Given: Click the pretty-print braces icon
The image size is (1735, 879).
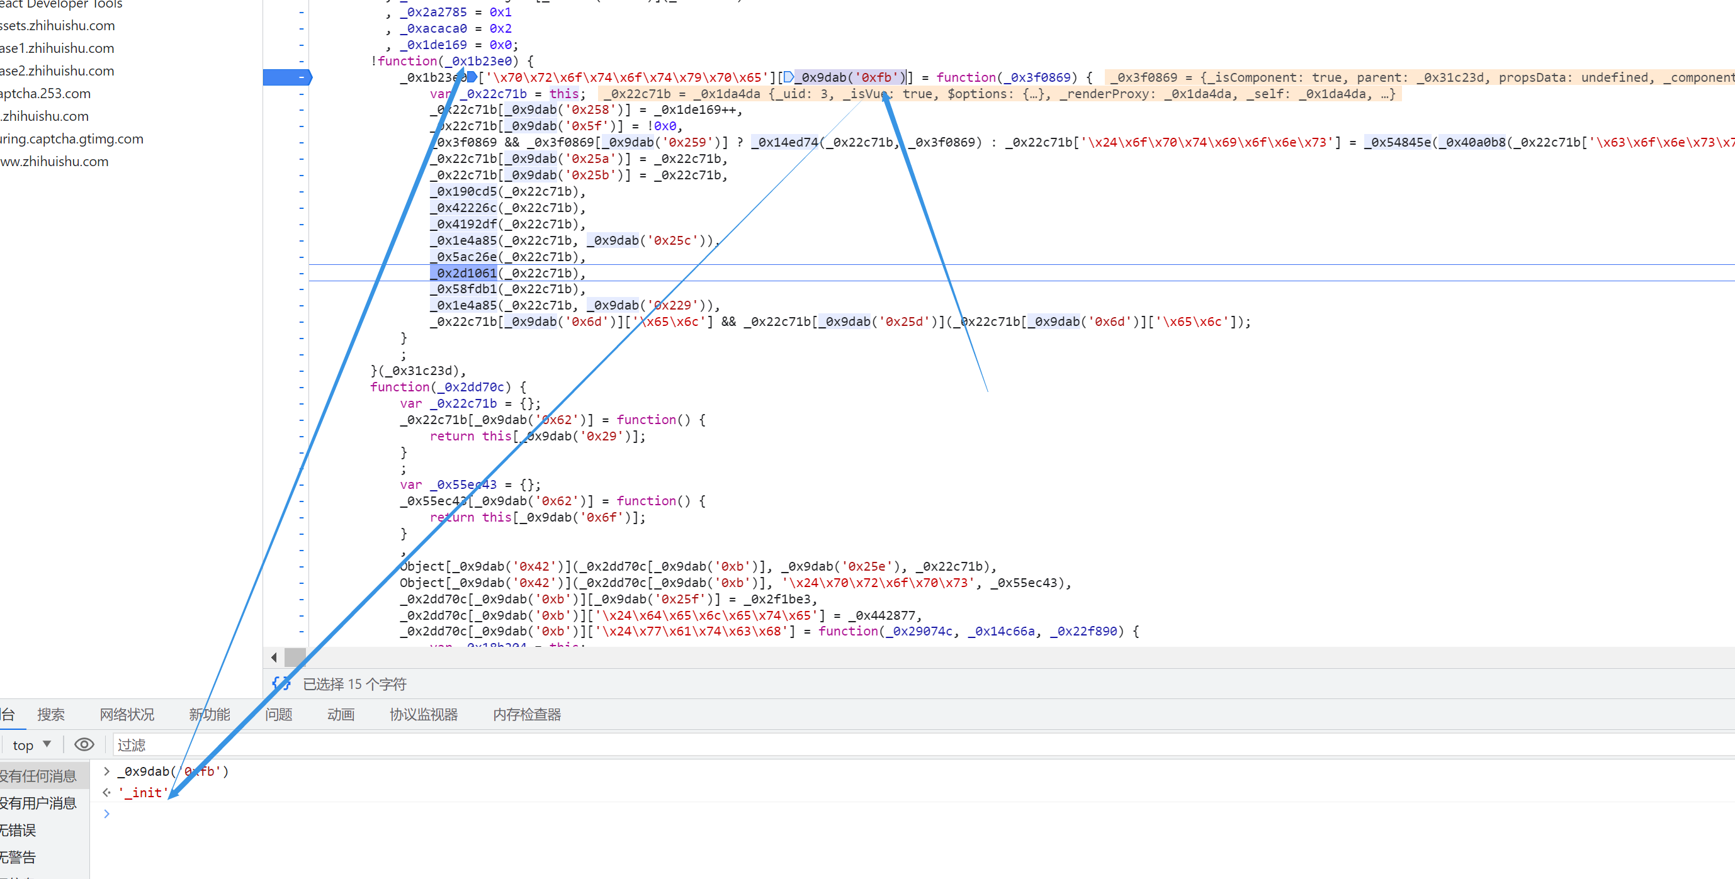Looking at the screenshot, I should coord(281,684).
